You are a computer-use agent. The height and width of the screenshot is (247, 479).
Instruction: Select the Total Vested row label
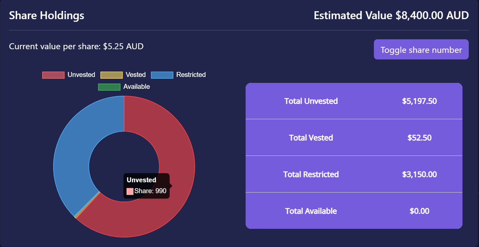pos(311,138)
